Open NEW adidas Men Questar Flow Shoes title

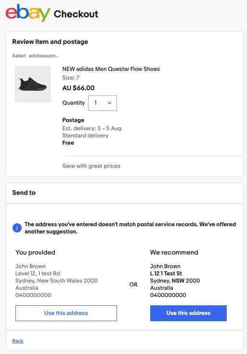pos(111,69)
